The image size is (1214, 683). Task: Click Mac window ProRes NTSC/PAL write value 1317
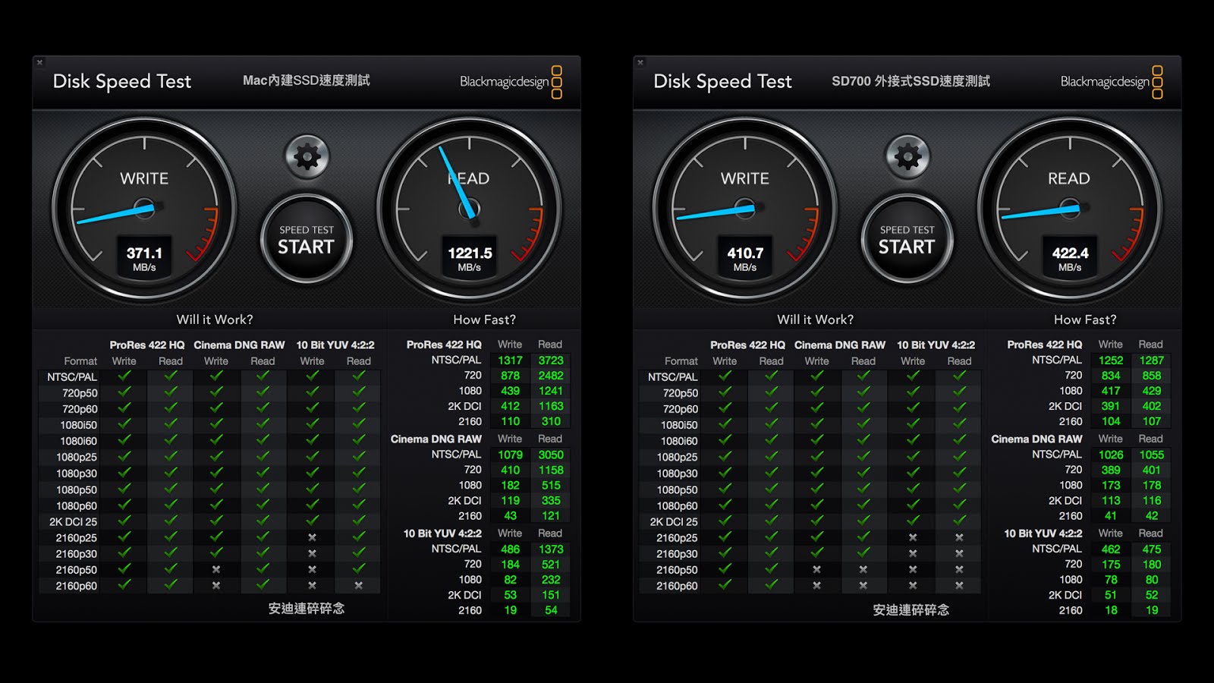click(510, 360)
